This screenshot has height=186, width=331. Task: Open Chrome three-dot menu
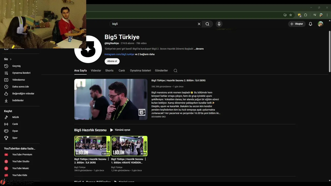pyautogui.click(x=327, y=15)
